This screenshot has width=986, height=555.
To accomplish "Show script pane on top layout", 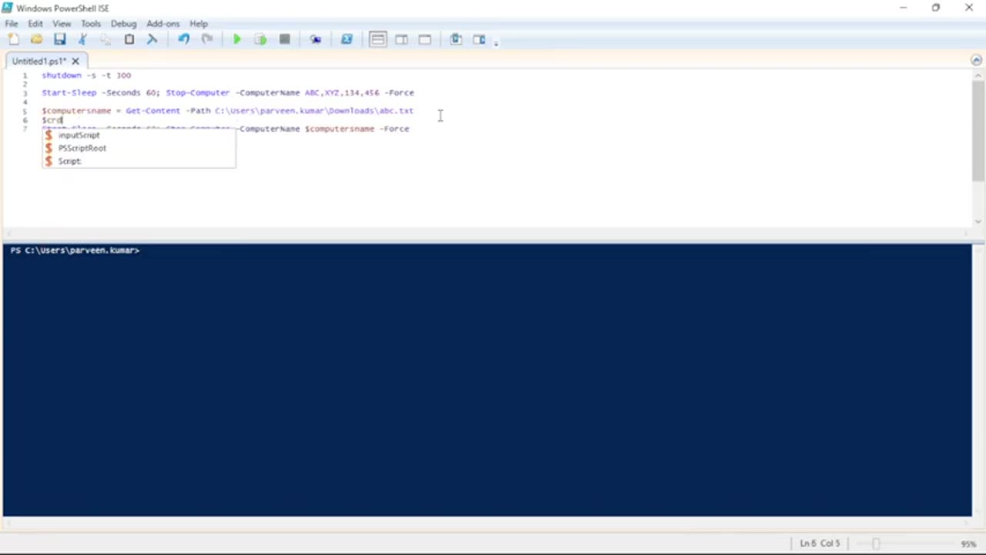I will click(377, 39).
